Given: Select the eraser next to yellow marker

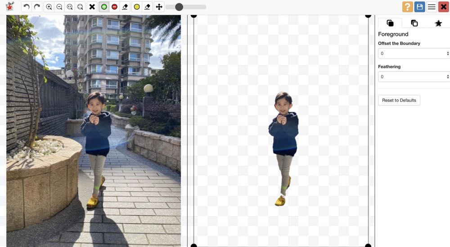Looking at the screenshot, I should (x=147, y=7).
